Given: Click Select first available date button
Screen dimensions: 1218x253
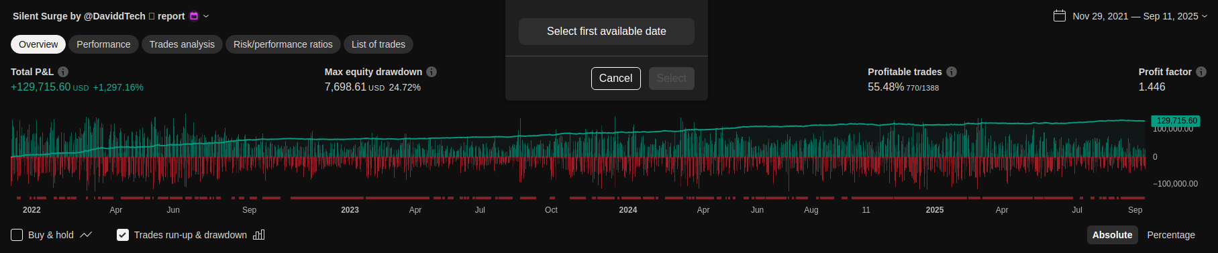Looking at the screenshot, I should (607, 32).
